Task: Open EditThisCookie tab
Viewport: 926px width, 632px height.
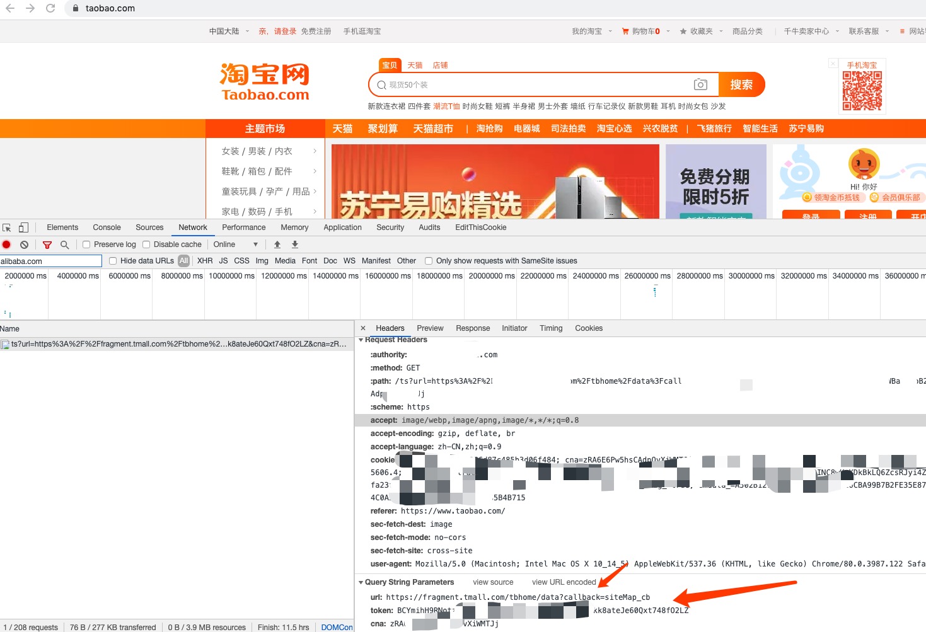Action: [480, 227]
